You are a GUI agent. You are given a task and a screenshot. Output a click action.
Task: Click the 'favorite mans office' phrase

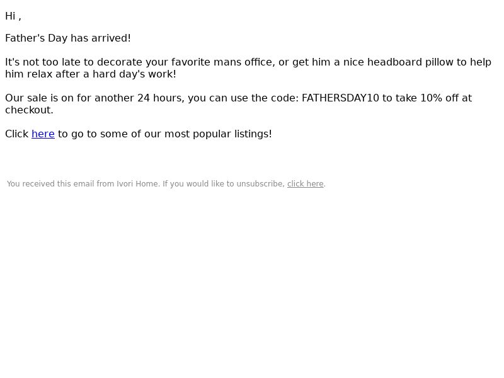click(222, 62)
